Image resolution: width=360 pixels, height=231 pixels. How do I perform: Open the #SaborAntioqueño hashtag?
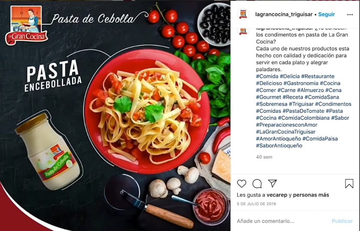tap(279, 146)
